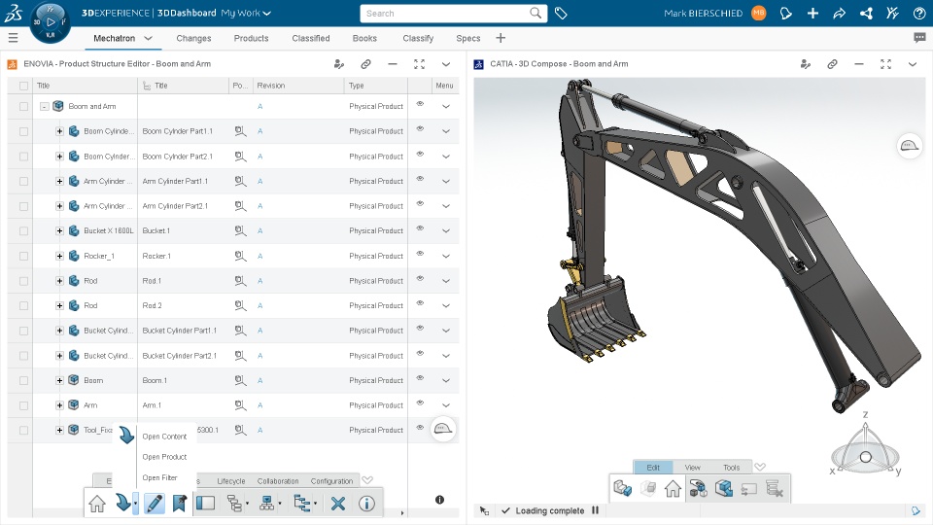Viewport: 933px width, 525px height.
Task: Switch to the Classified tab
Action: coord(311,38)
